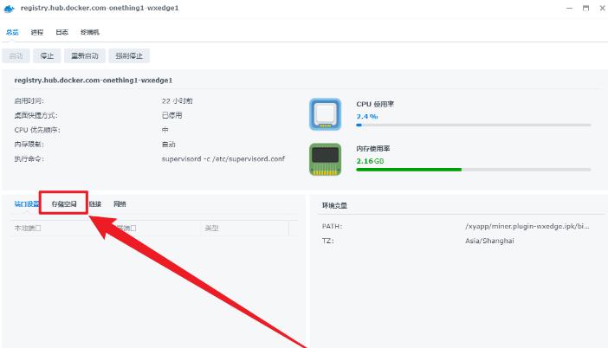Screen dimensions: 608x348
Task: Open the 链接 links tab
Action: (95, 203)
